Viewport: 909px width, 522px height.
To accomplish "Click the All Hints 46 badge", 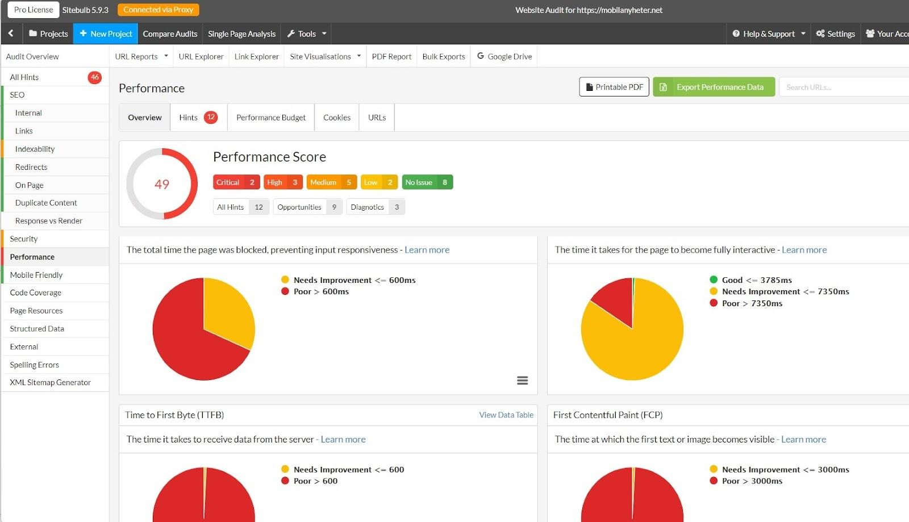I will click(x=95, y=77).
